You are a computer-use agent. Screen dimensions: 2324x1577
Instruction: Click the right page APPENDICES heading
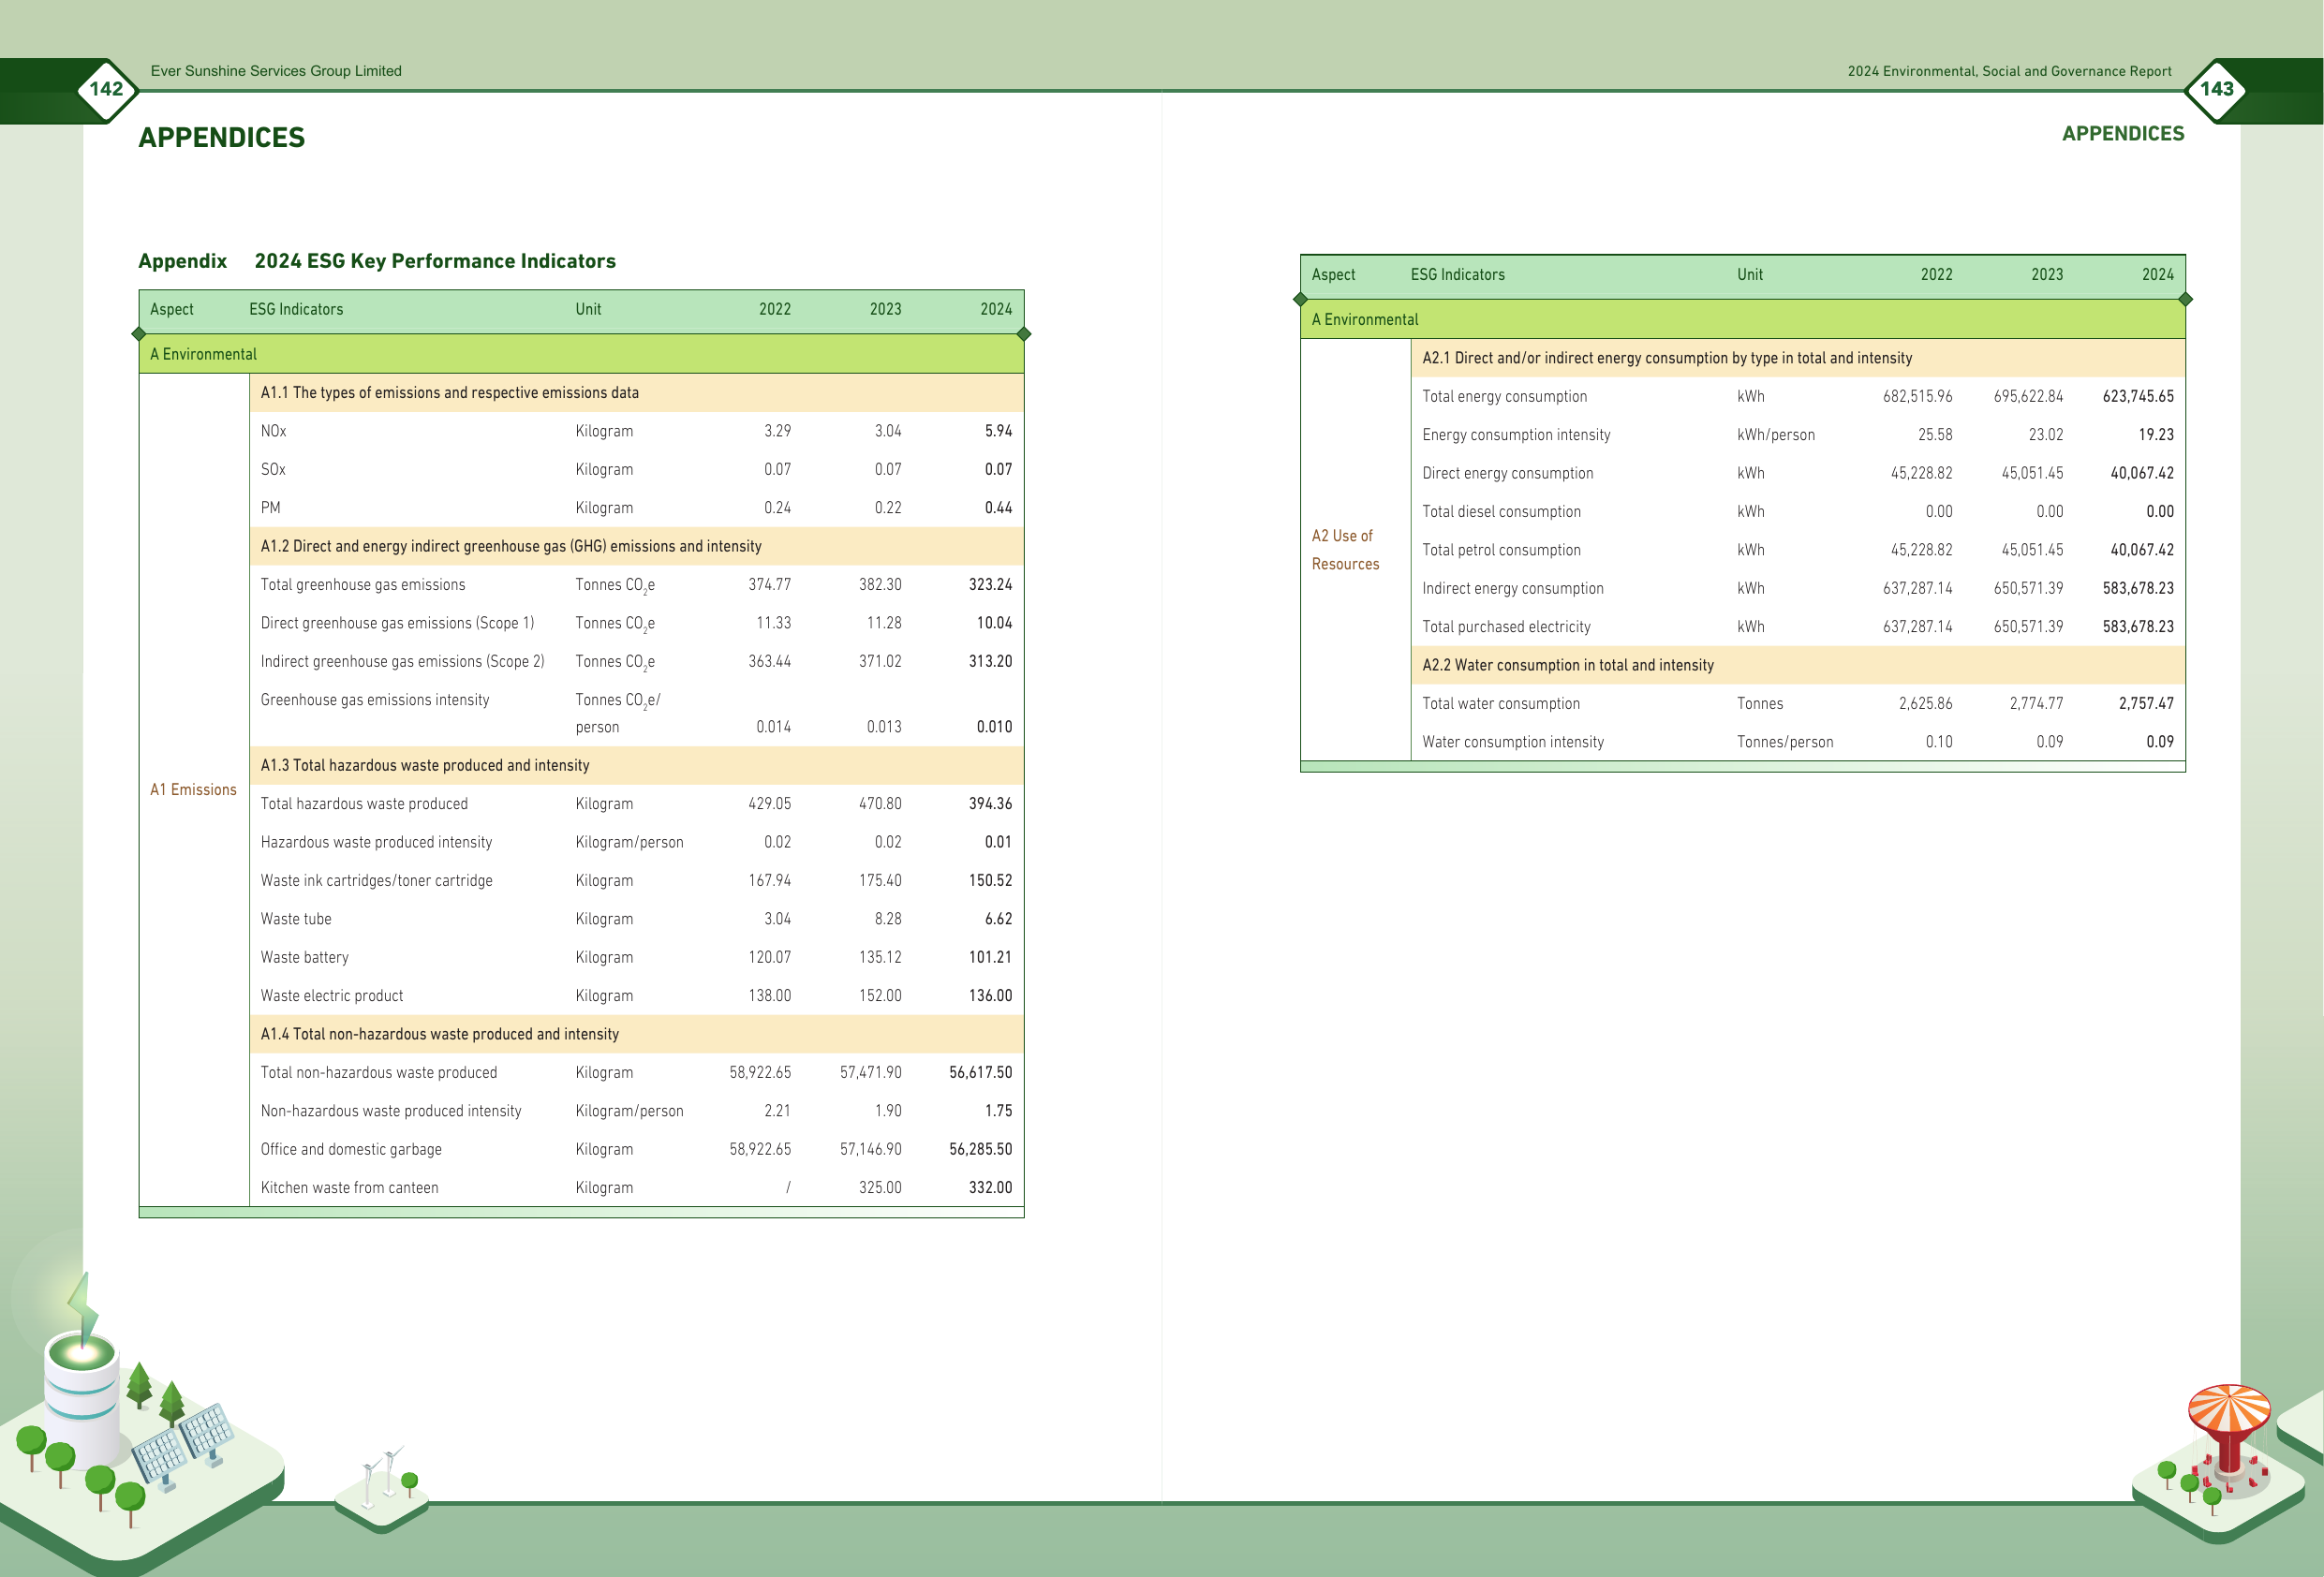tap(2122, 133)
